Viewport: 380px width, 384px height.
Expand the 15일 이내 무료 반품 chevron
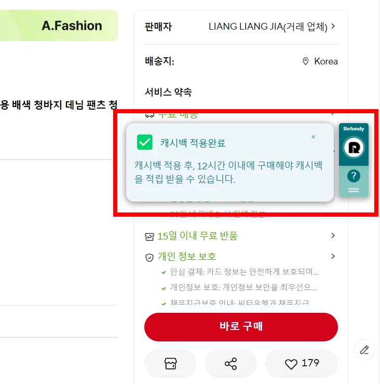(x=333, y=236)
